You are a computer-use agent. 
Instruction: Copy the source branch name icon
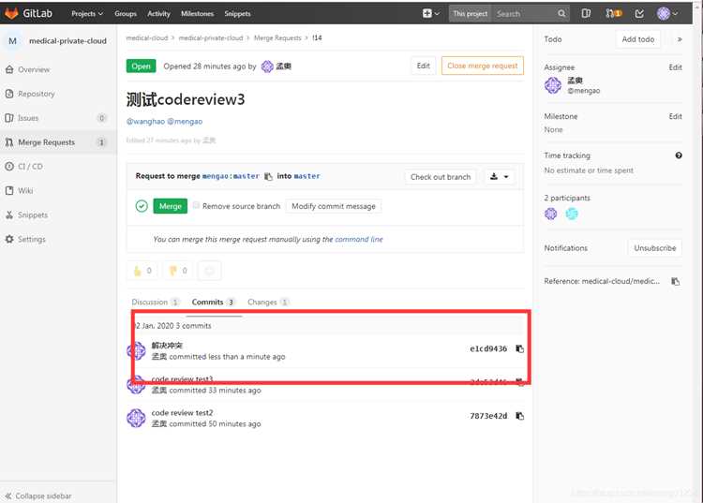tap(268, 176)
